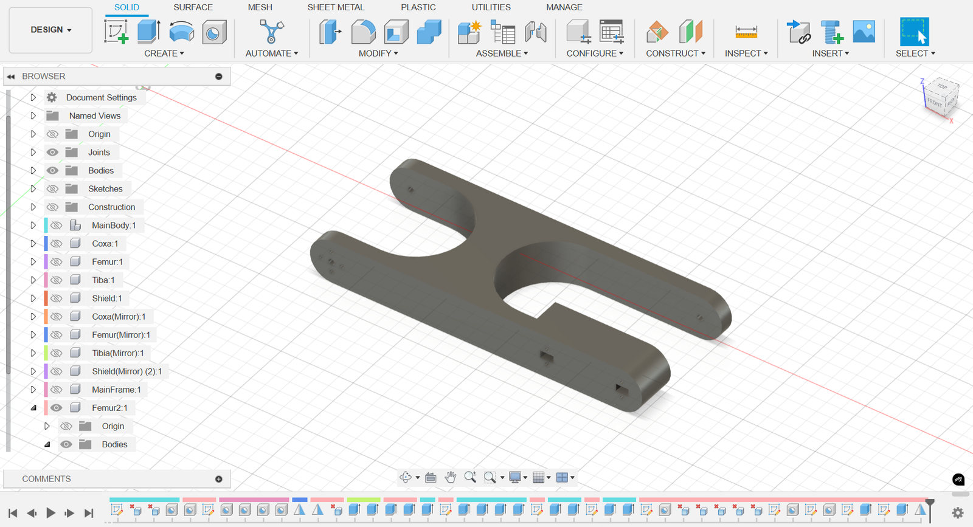The height and width of the screenshot is (527, 973).
Task: Hide the Femur2:1 component
Action: [57, 407]
